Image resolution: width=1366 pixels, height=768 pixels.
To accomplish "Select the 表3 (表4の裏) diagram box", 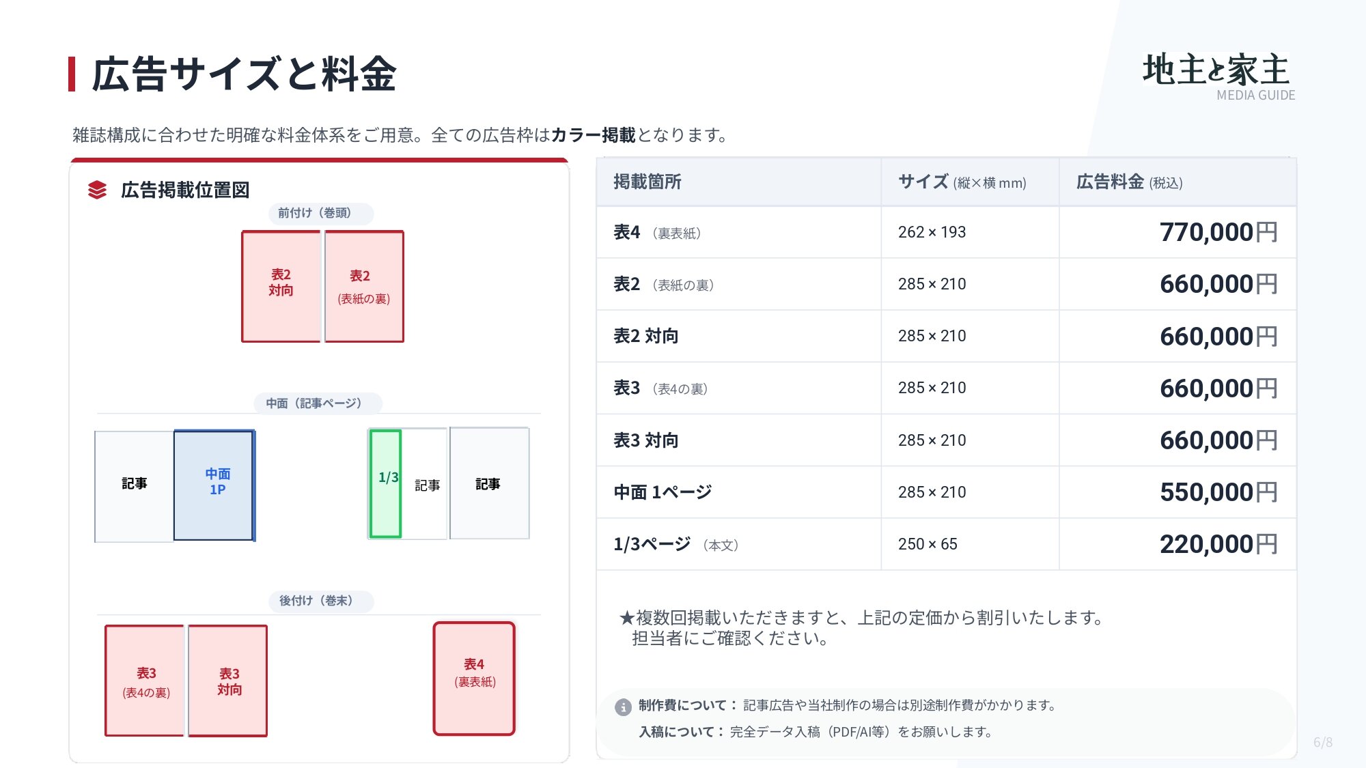I will point(145,681).
